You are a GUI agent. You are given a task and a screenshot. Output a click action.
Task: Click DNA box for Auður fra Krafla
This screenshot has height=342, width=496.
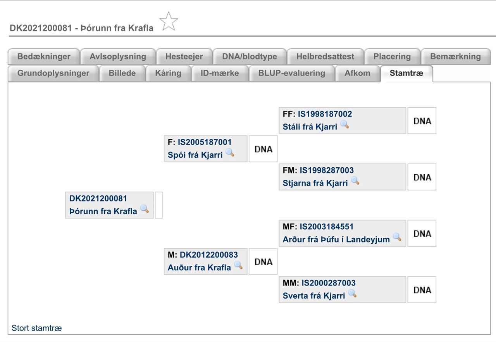(263, 262)
